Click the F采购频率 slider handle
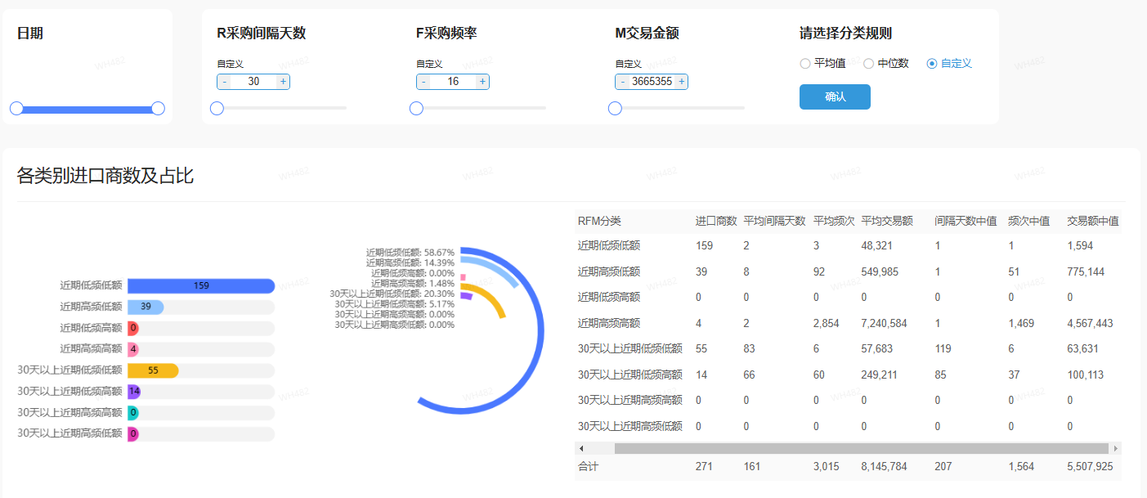 click(416, 108)
